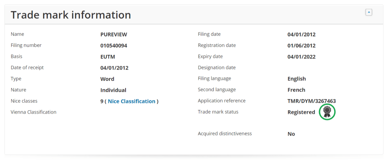The width and height of the screenshot is (388, 160).
Task: Click the Type value Word
Action: [107, 79]
